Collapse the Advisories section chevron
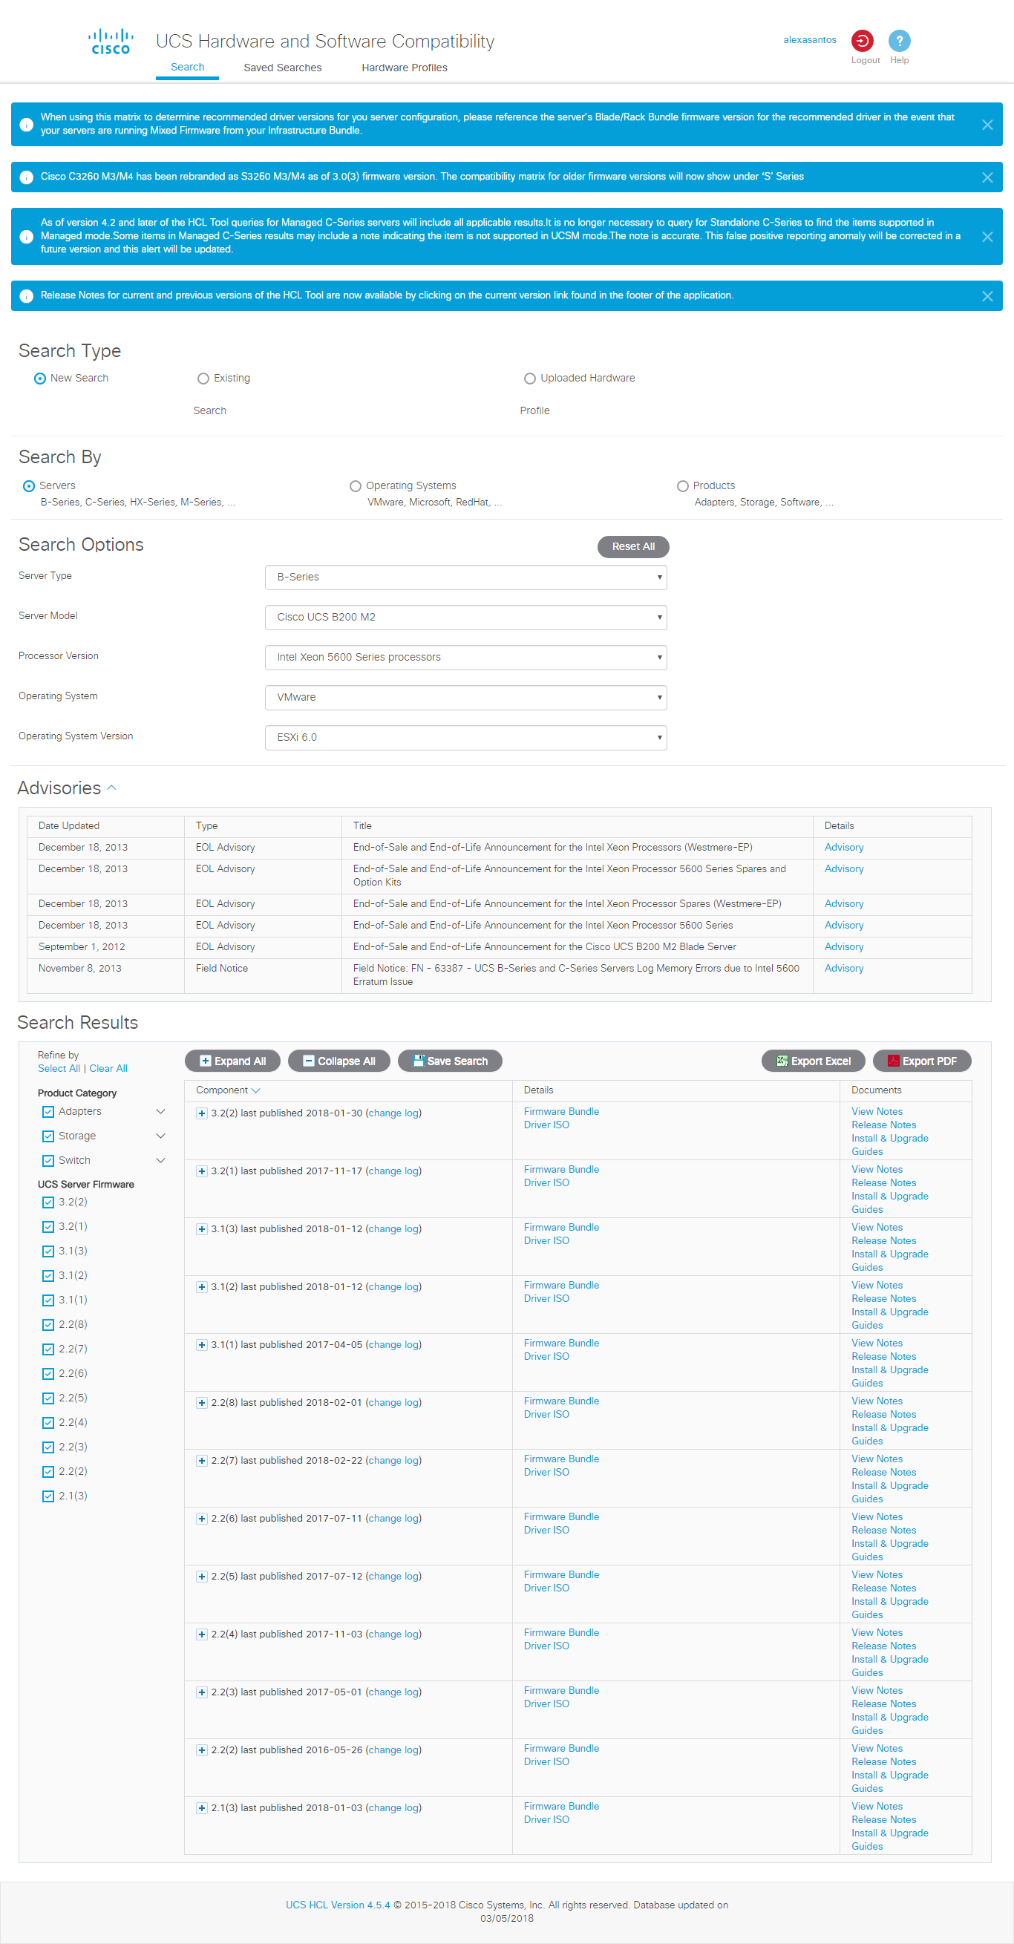Image resolution: width=1014 pixels, height=1944 pixels. 111,788
